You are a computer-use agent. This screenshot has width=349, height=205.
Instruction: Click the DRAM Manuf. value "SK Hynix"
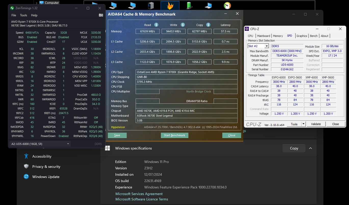(x=287, y=60)
